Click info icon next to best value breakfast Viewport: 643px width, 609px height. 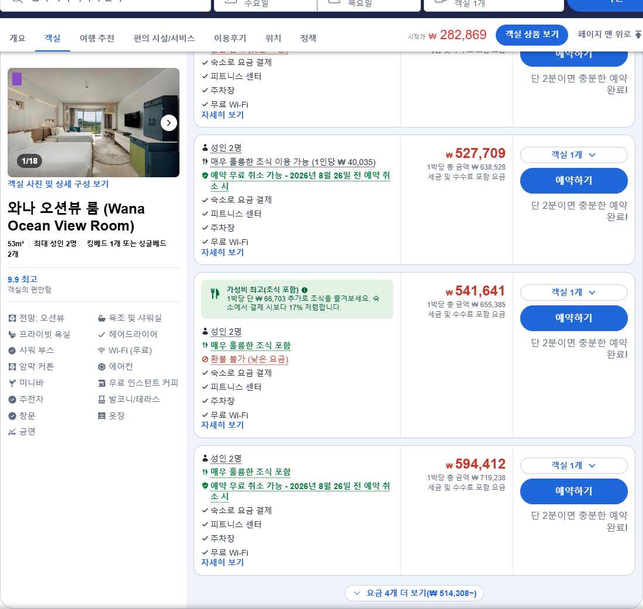[x=305, y=290]
